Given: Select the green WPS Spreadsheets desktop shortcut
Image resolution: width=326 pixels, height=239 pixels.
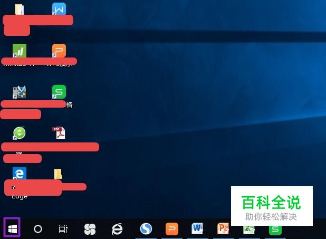Looking at the screenshot, I should click(59, 92).
